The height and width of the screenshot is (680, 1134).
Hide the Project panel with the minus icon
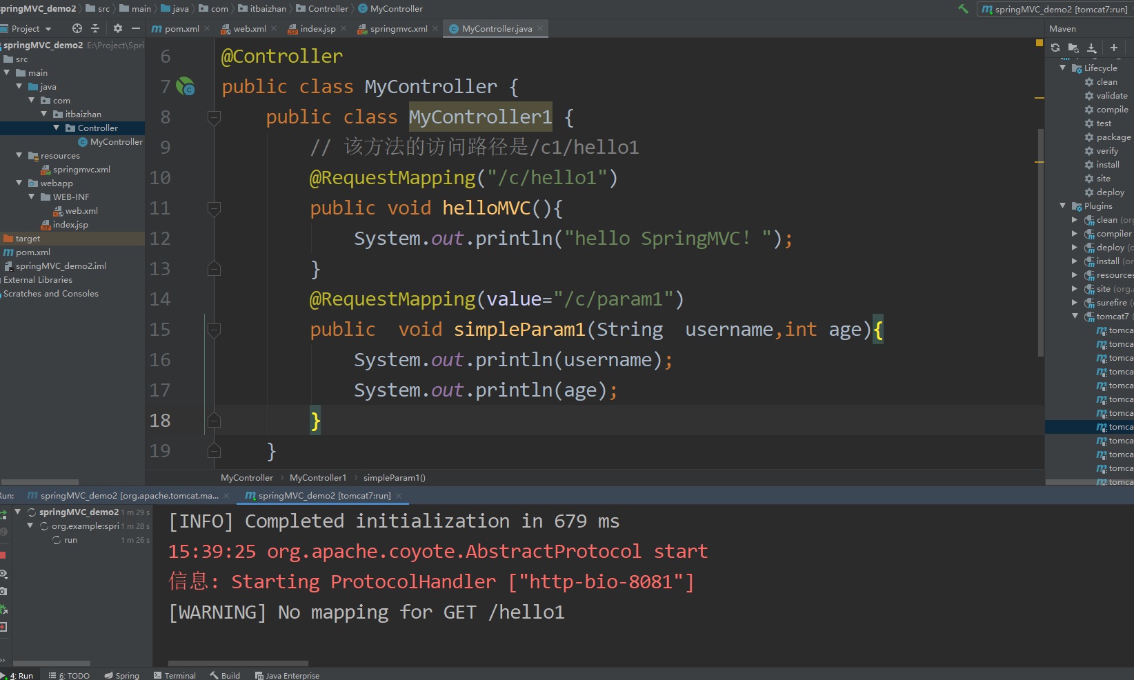click(136, 28)
